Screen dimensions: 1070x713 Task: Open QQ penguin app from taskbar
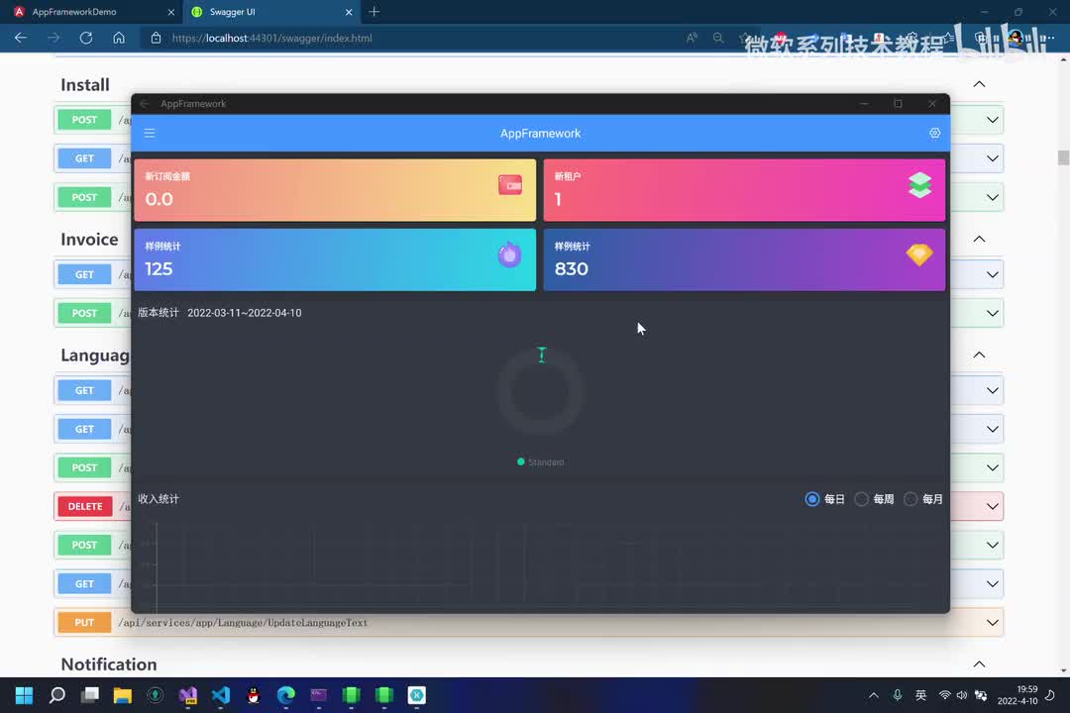tap(254, 695)
